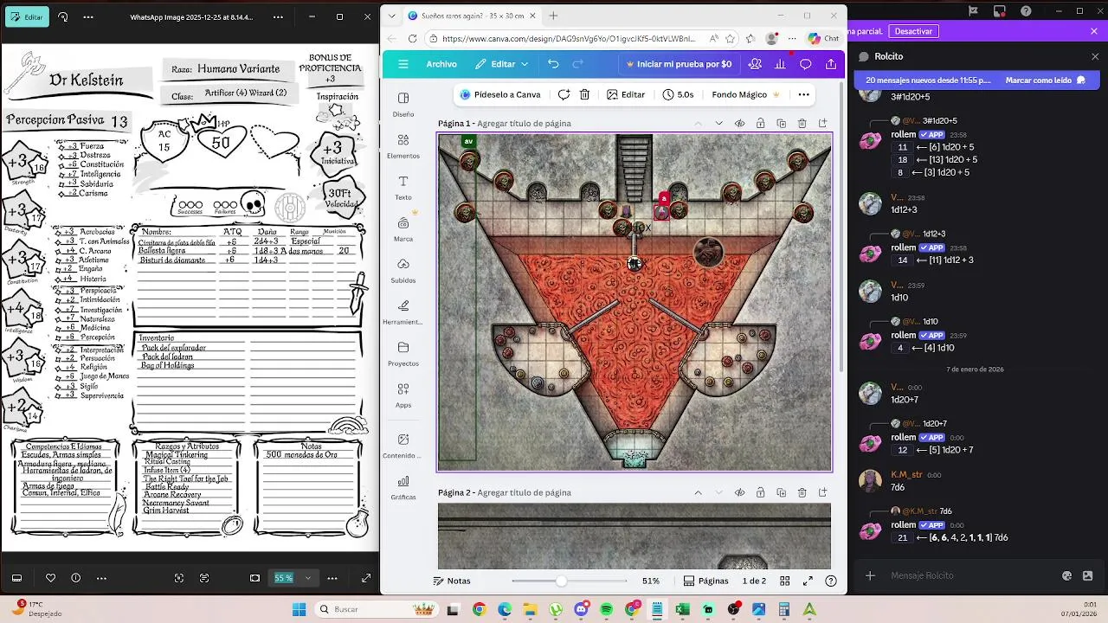The image size is (1108, 623).
Task: Open Editar dropdown in Photos viewer
Action: 27,16
